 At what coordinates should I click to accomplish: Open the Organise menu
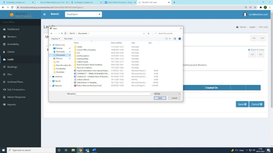[x=55, y=39]
